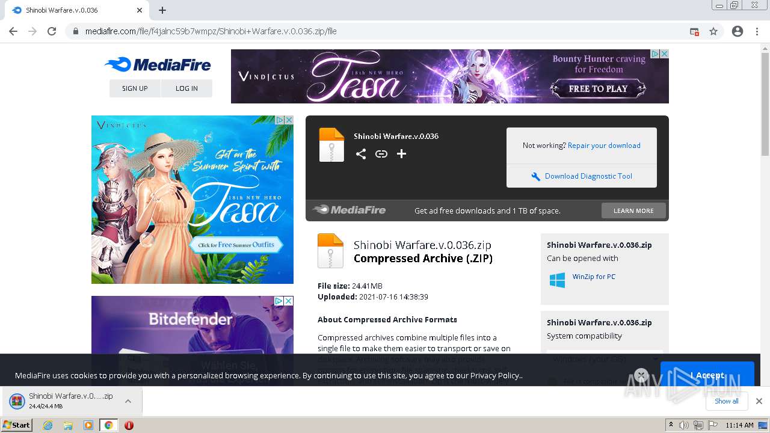Close the Shinobi Warfare tab
The image size is (770, 433).
pyautogui.click(x=140, y=10)
